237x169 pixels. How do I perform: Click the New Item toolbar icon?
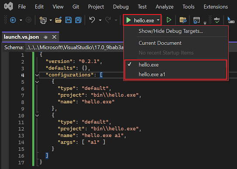[x=43, y=20]
